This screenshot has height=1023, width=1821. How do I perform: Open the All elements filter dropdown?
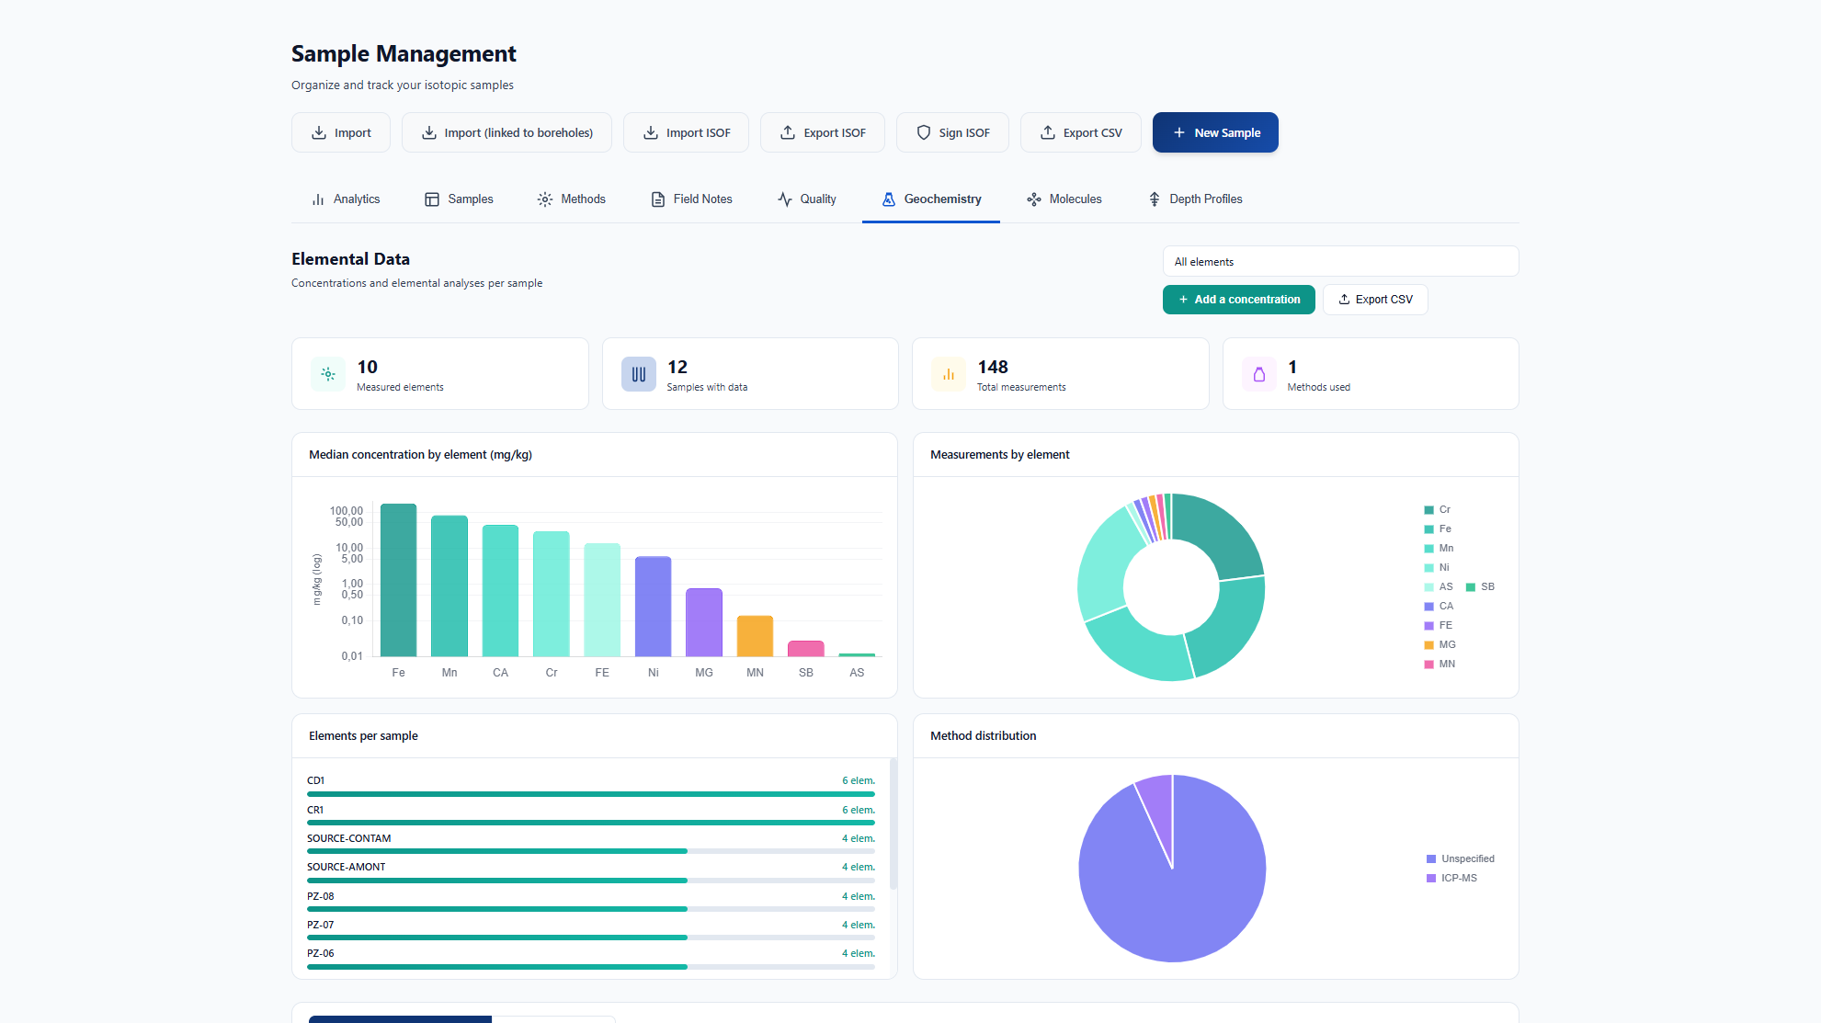click(1340, 261)
